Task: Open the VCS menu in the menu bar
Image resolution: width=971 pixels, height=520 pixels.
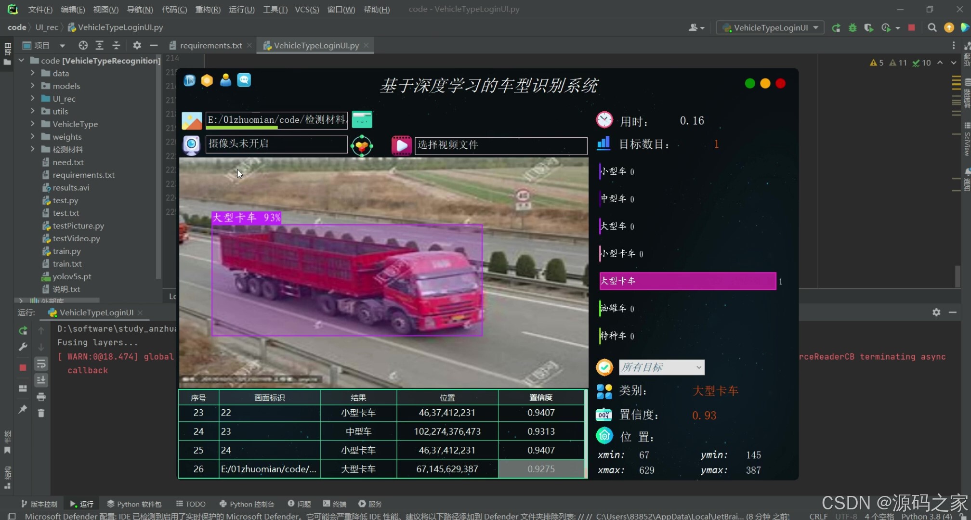Action: [x=307, y=9]
